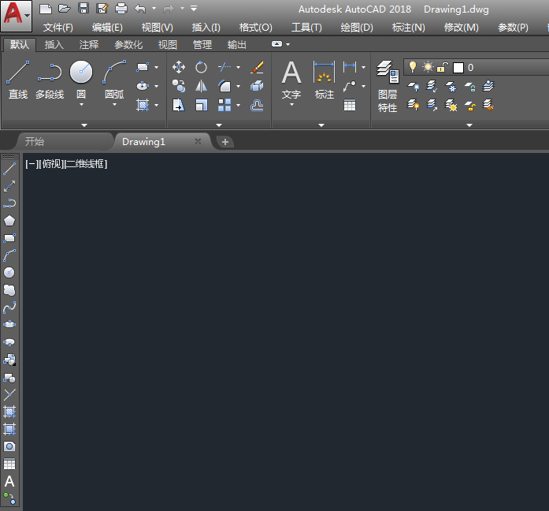The image size is (549, 511).
Task: Expand the Annotation panel slideout arrow
Action: (321, 125)
